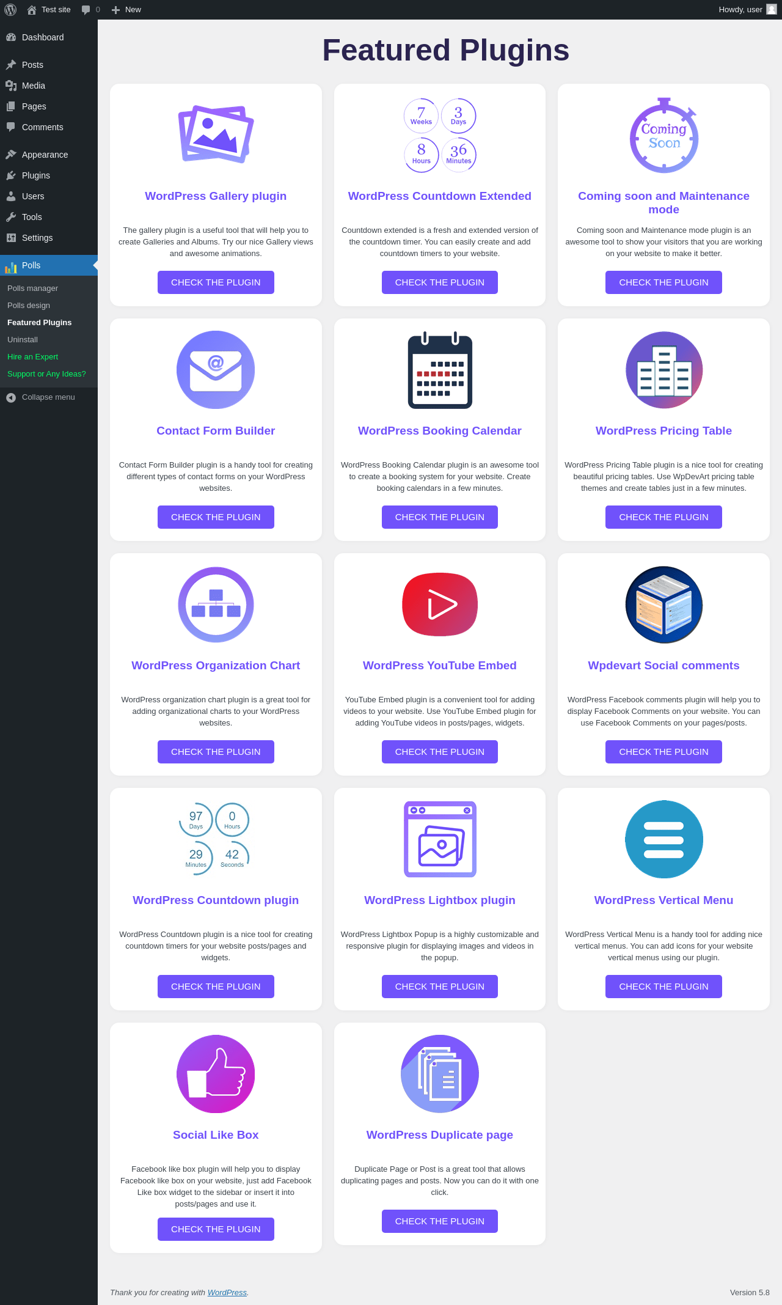Open Polls design submenu item
Image resolution: width=782 pixels, height=1305 pixels.
click(x=29, y=306)
